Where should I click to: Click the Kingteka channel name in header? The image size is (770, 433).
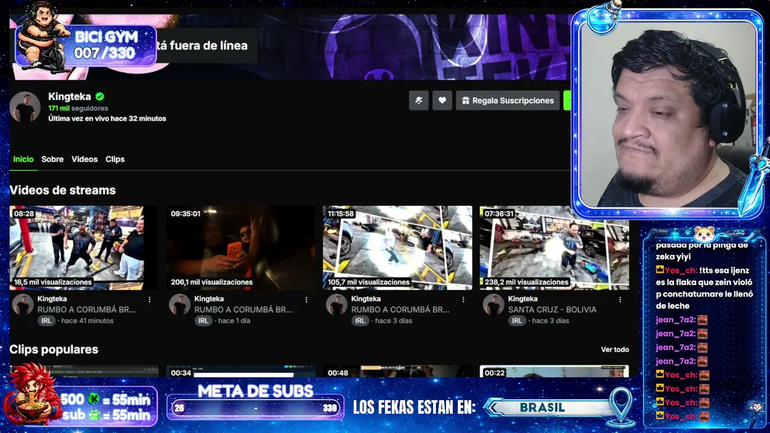tap(70, 96)
